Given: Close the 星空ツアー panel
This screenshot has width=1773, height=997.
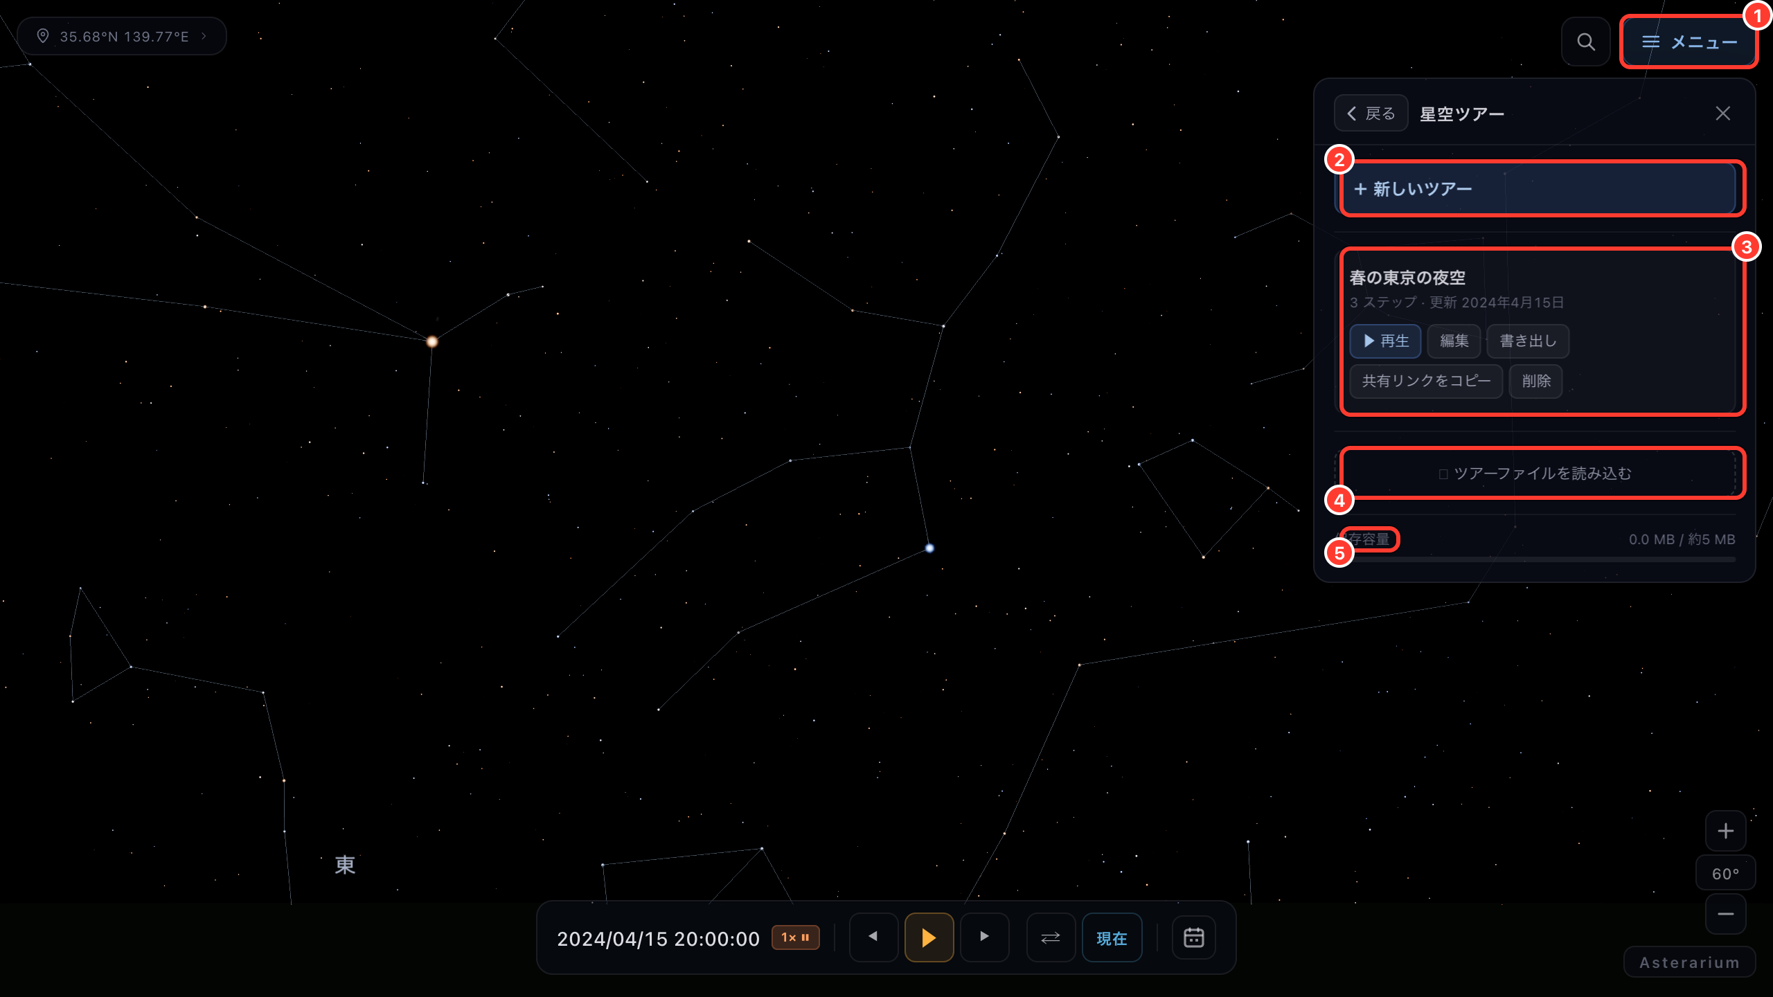Looking at the screenshot, I should [x=1722, y=114].
